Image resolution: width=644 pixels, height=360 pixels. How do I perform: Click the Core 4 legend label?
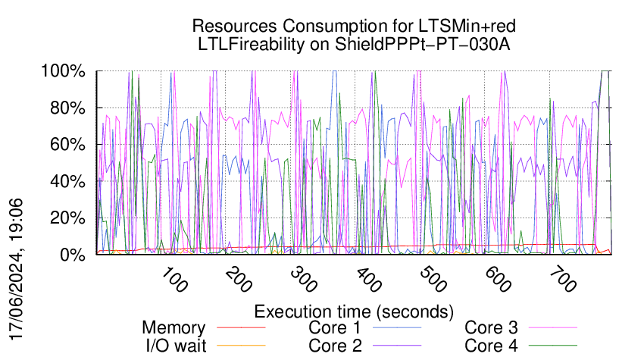(491, 346)
